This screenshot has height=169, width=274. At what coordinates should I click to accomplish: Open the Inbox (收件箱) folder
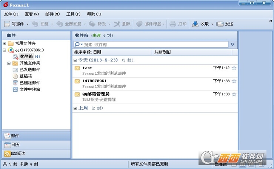tap(26, 56)
